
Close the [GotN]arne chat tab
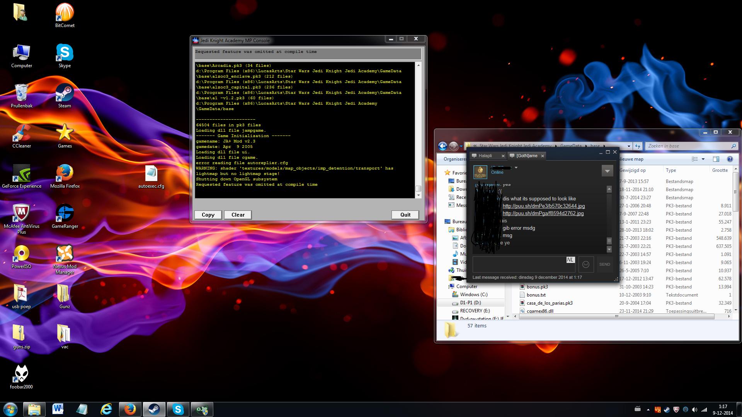[542, 156]
